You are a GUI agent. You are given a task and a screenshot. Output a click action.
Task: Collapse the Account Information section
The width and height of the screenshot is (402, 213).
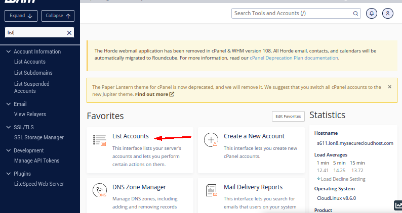click(8, 51)
